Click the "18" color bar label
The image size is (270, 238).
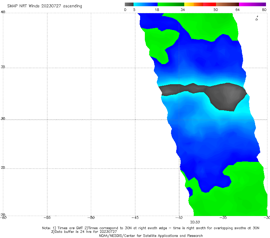(157, 10)
